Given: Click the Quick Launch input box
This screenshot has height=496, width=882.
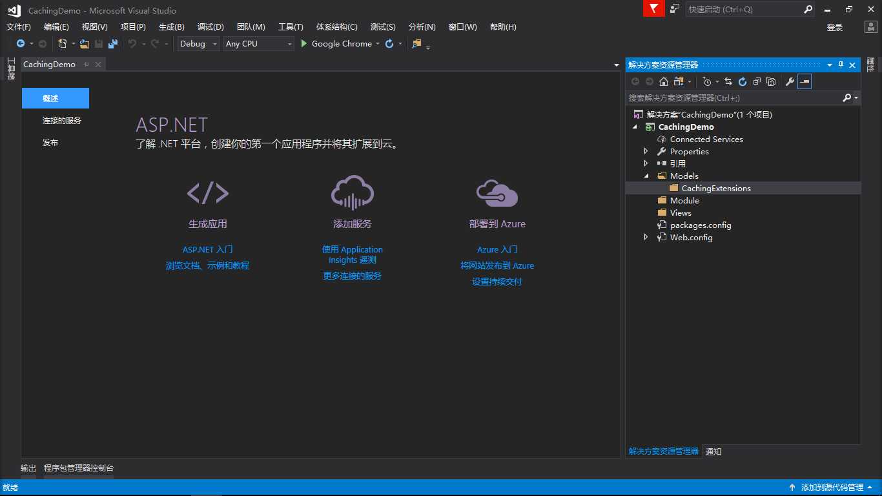Looking at the screenshot, I should click(744, 9).
